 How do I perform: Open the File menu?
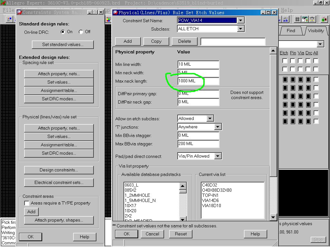[x=8, y=10]
